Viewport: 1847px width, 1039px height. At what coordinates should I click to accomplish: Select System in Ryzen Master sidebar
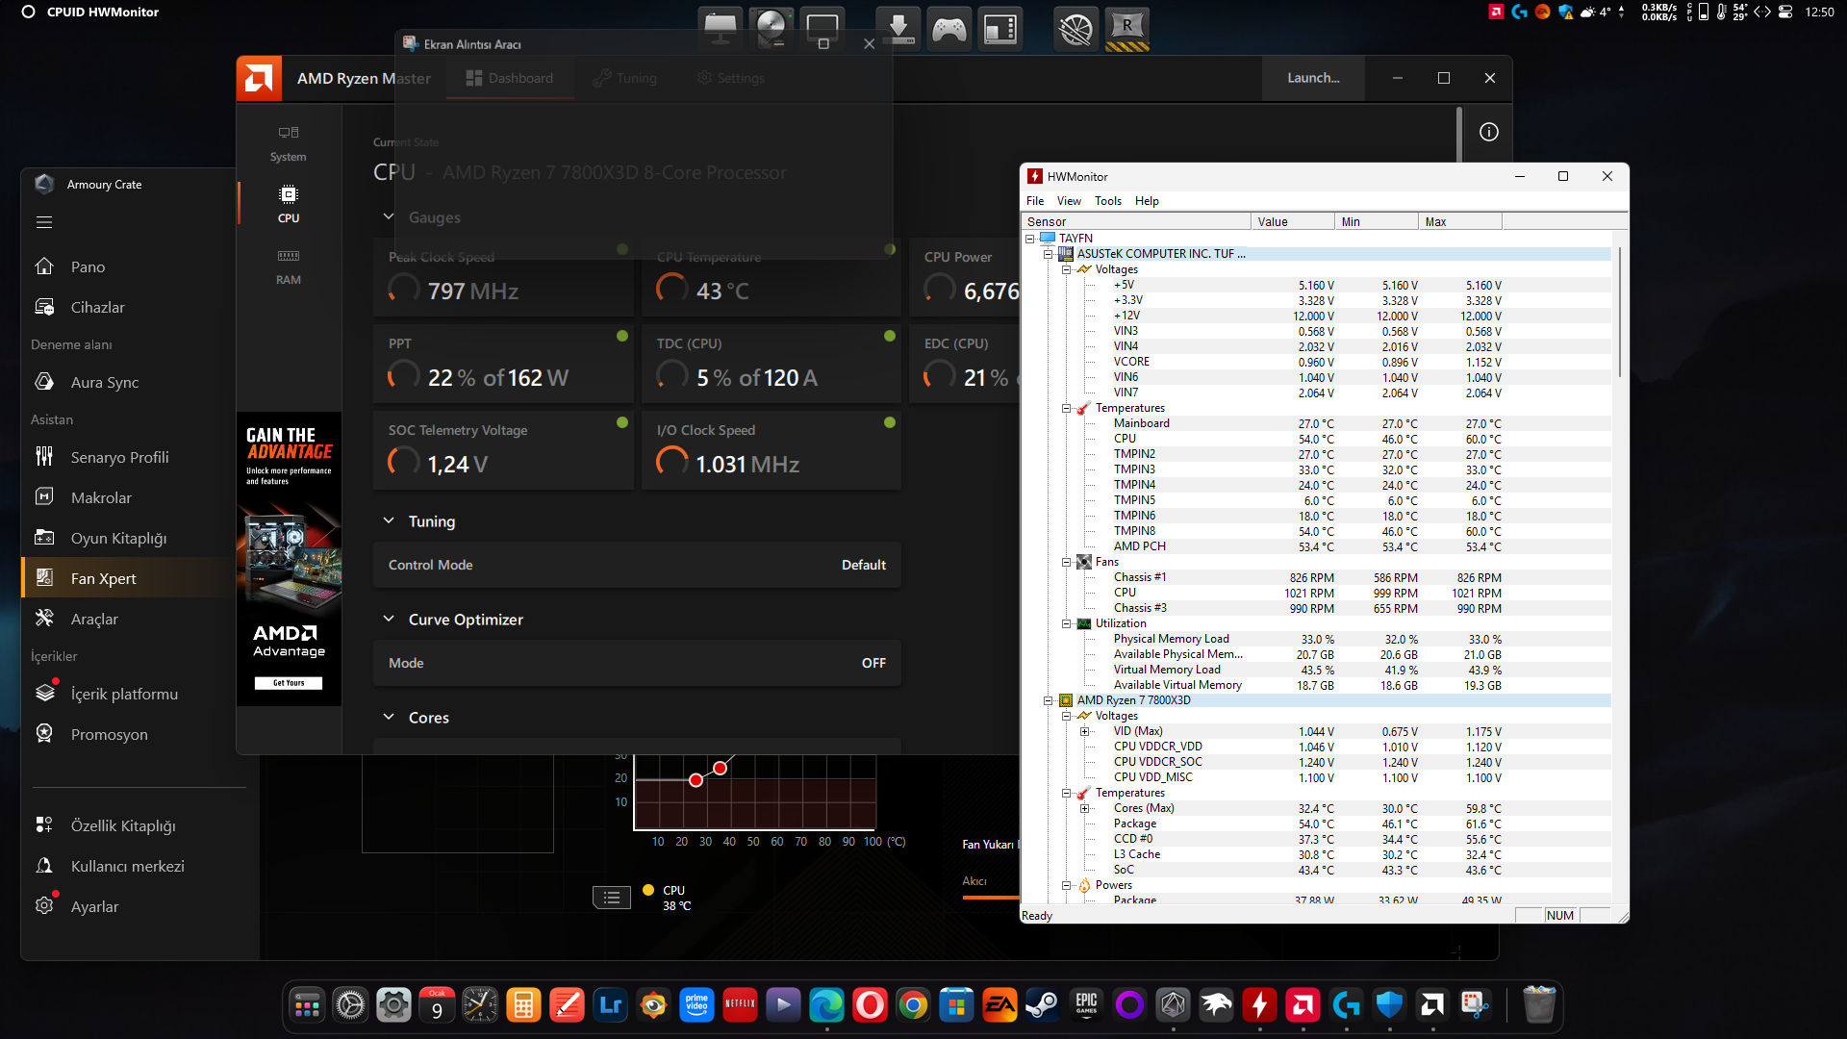click(x=289, y=142)
